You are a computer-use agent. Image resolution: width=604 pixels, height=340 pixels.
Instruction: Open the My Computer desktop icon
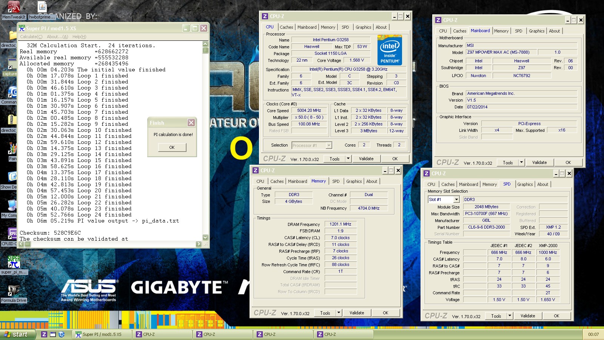(11, 206)
